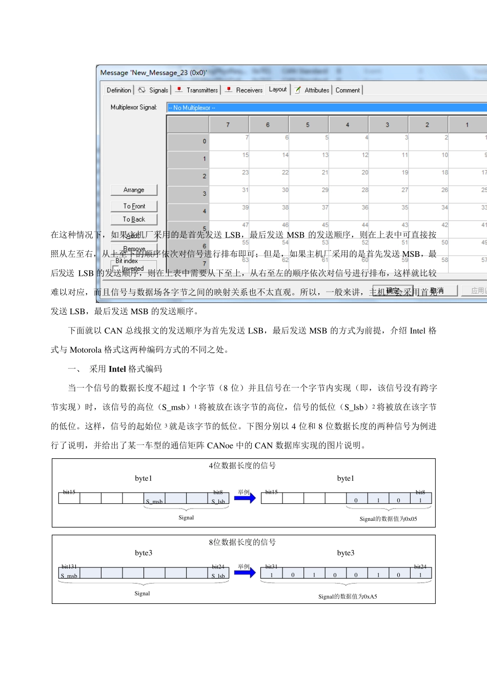
Task: Click the 取消 (Cancel) button
Action: 437,291
